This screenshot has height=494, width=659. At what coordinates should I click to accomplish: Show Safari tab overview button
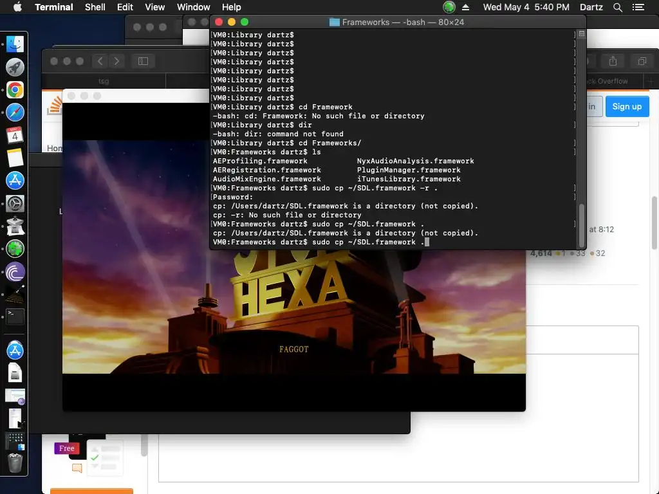(x=642, y=61)
